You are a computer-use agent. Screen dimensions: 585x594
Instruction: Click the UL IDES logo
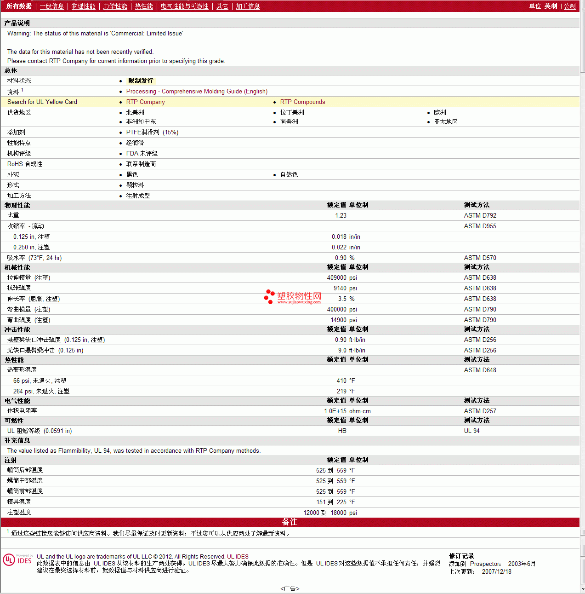[x=18, y=560]
